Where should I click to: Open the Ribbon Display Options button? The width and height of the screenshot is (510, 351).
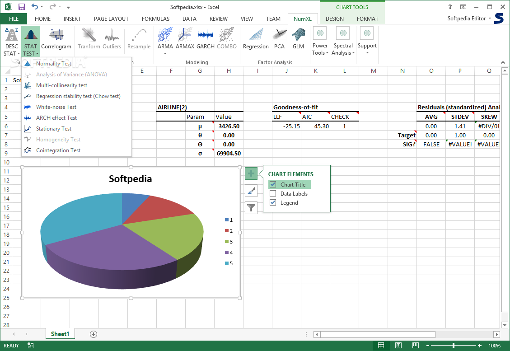click(463, 7)
